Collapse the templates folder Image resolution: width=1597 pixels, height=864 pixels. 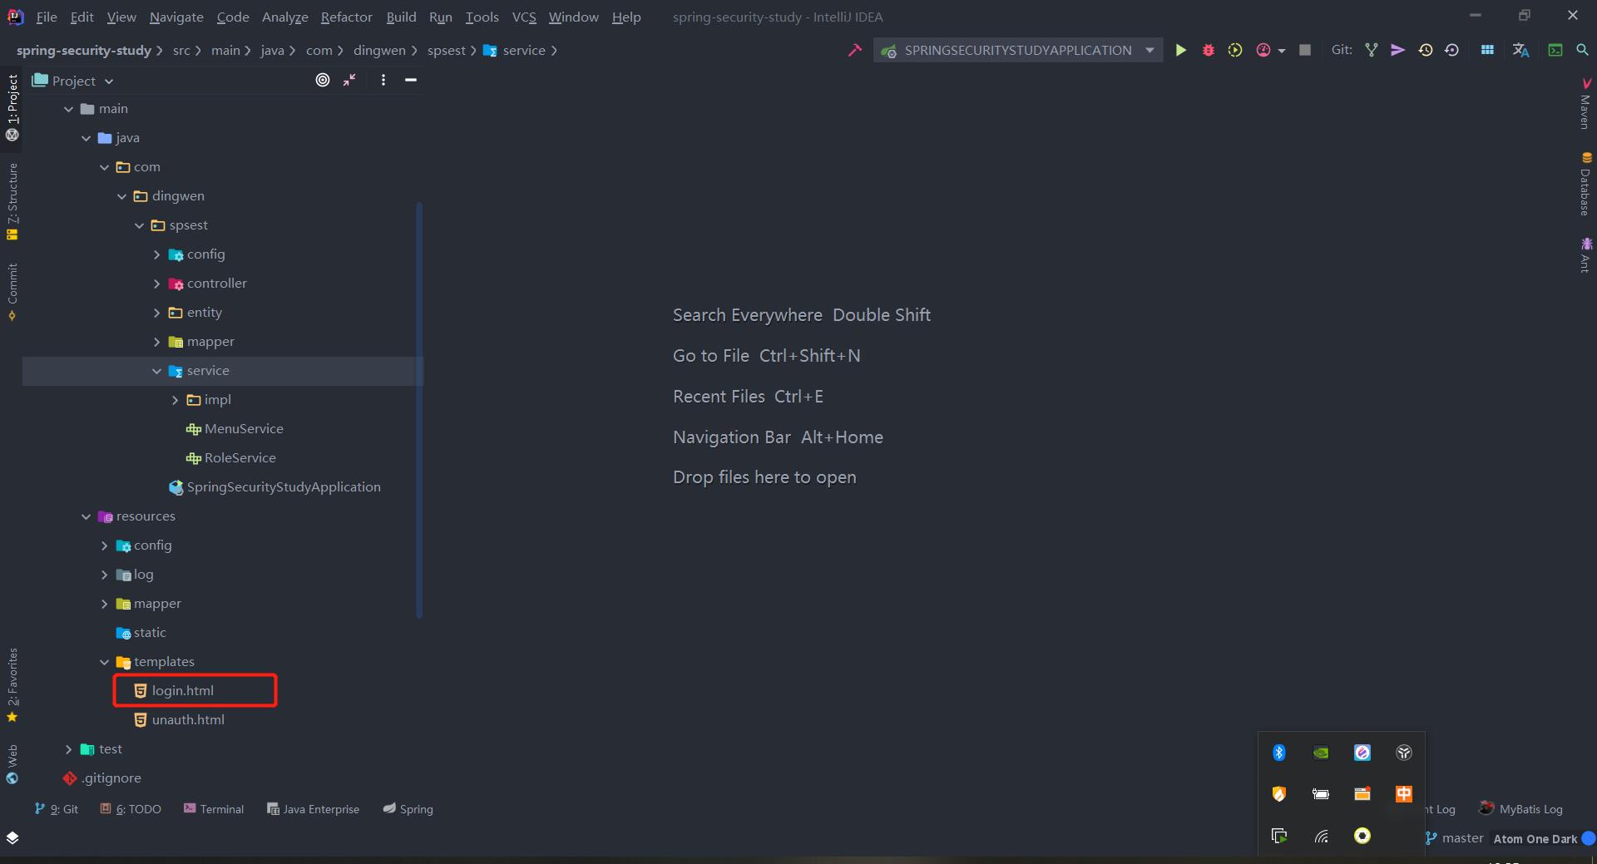click(x=104, y=662)
